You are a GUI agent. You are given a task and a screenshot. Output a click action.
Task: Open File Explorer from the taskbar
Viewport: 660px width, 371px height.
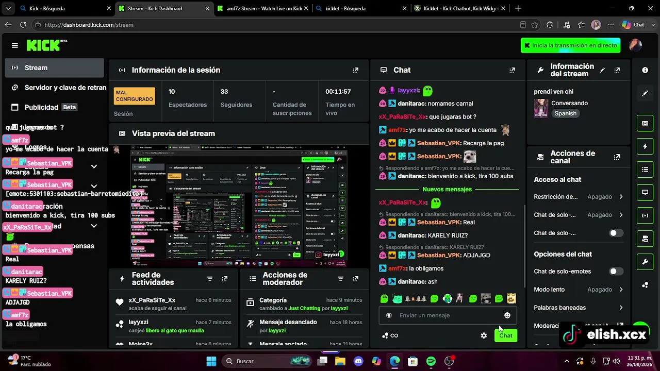[x=340, y=361]
